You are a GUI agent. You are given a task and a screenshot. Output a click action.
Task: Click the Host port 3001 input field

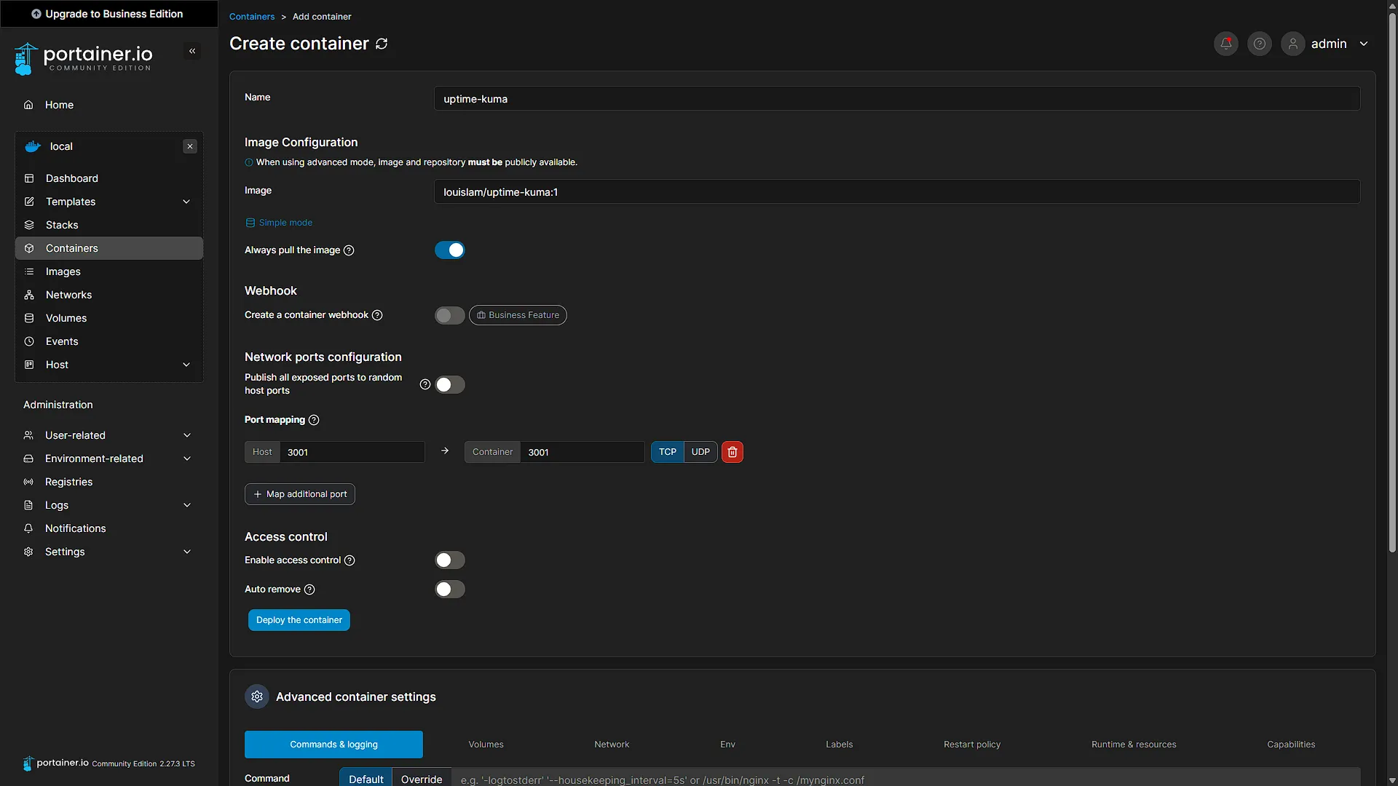pos(352,452)
